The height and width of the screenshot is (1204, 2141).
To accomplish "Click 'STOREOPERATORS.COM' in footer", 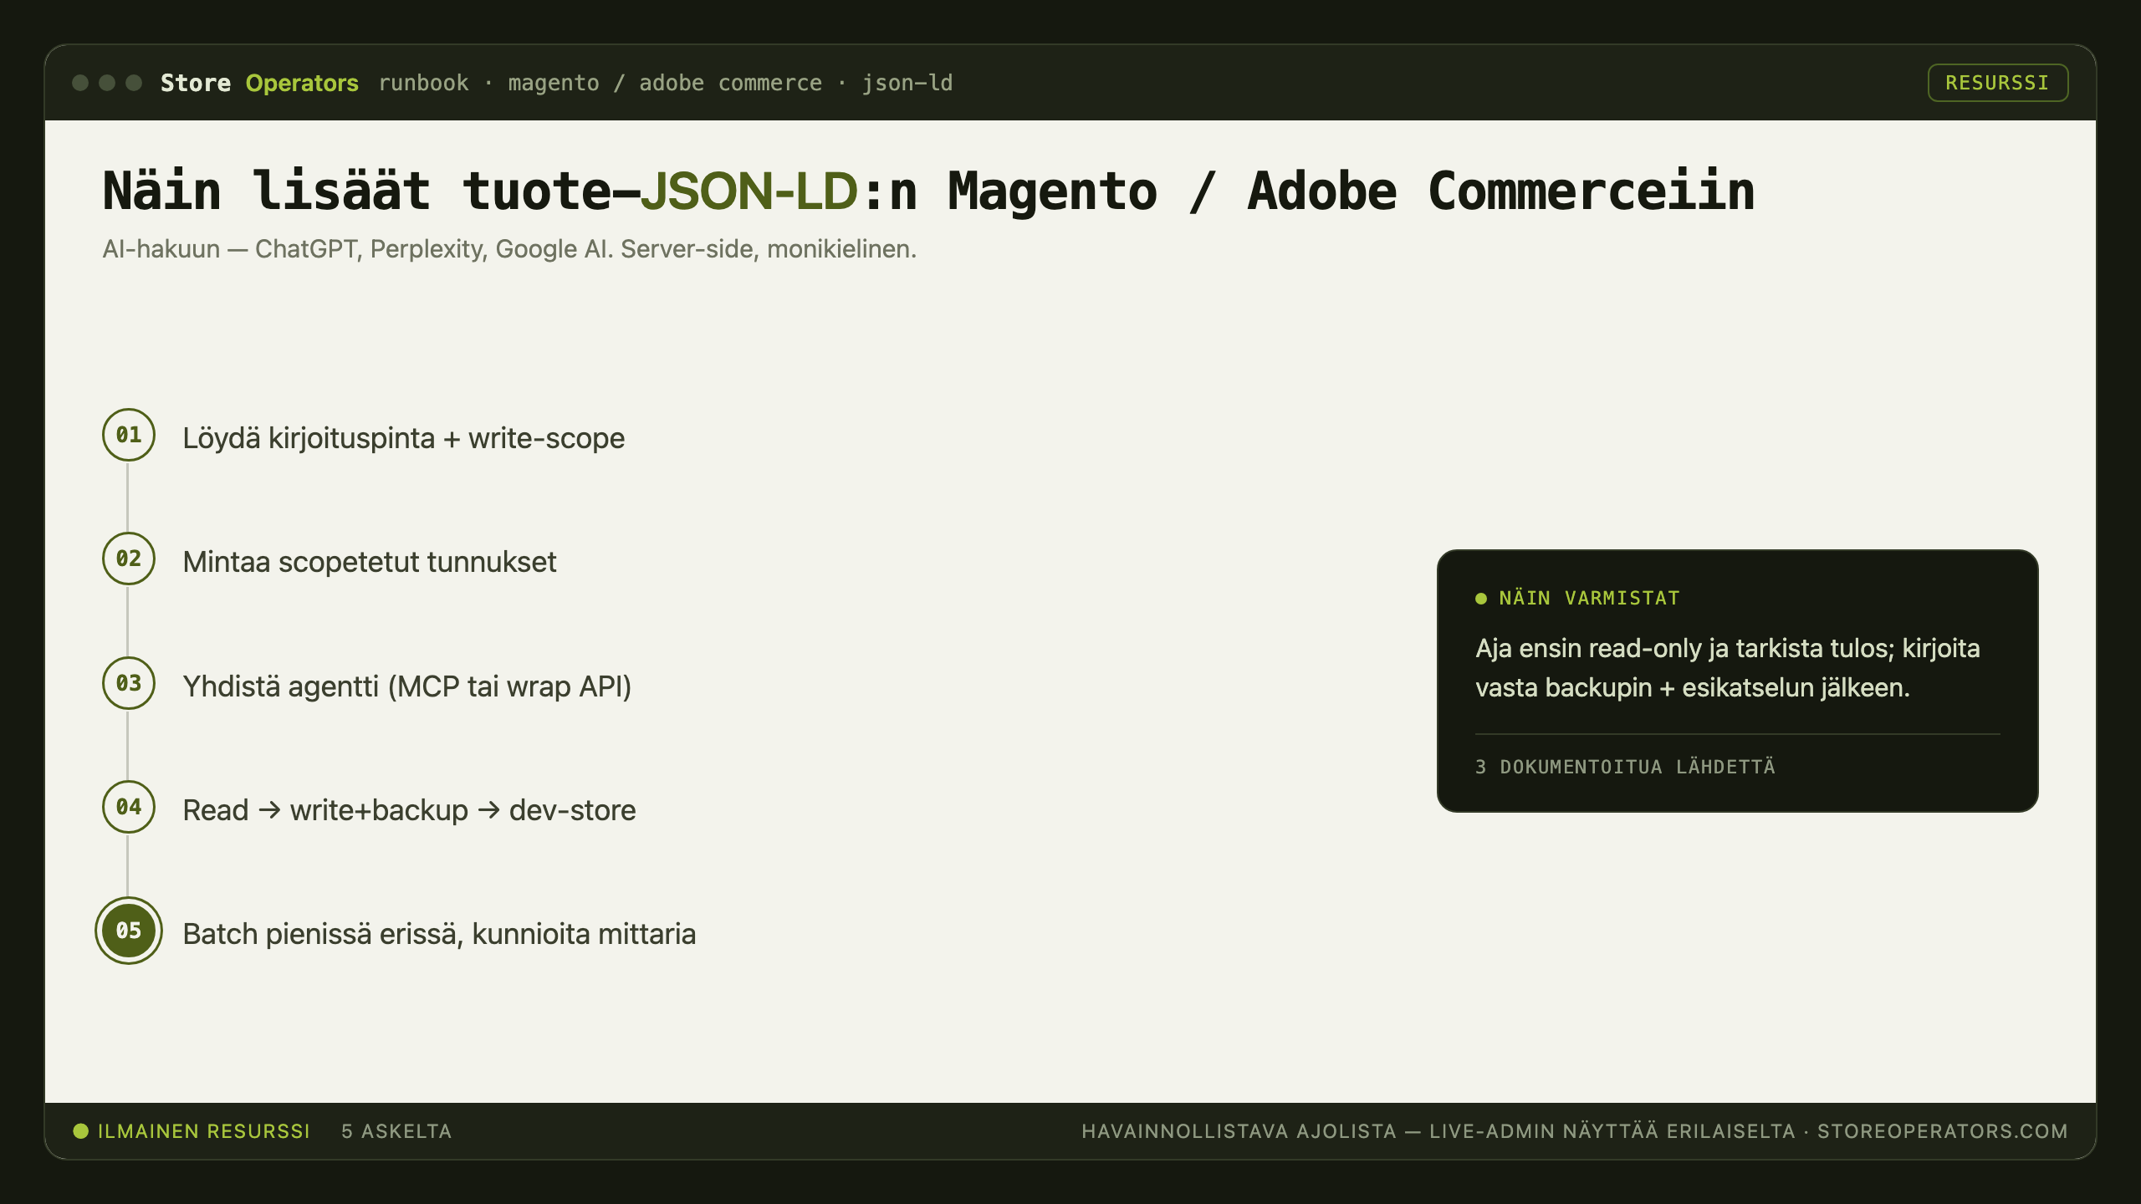I will pyautogui.click(x=1942, y=1131).
